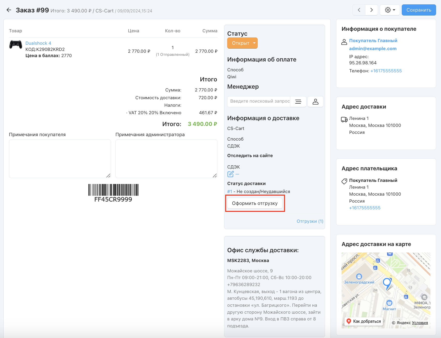Click the Dualshock 4 product link
The width and height of the screenshot is (441, 338).
pos(38,43)
